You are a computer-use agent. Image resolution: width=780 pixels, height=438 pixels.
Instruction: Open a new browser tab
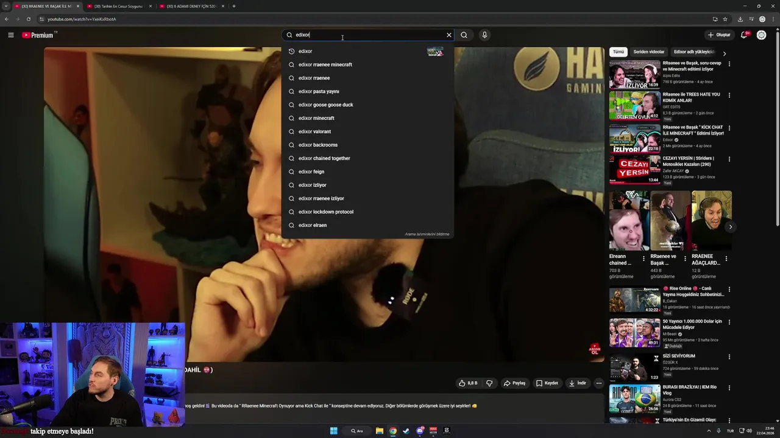click(234, 6)
